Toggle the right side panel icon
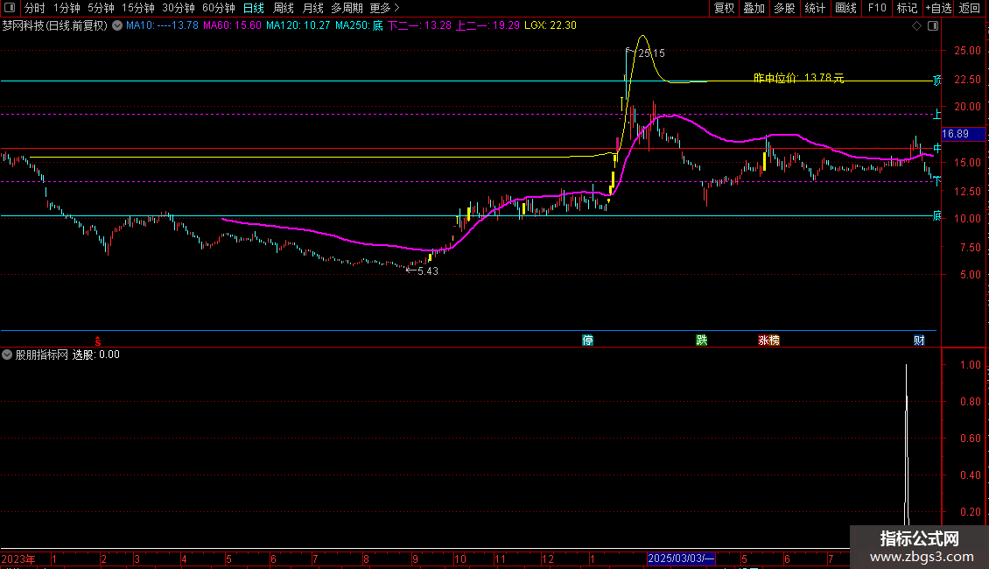Screen dimensions: 989x569 933,26
